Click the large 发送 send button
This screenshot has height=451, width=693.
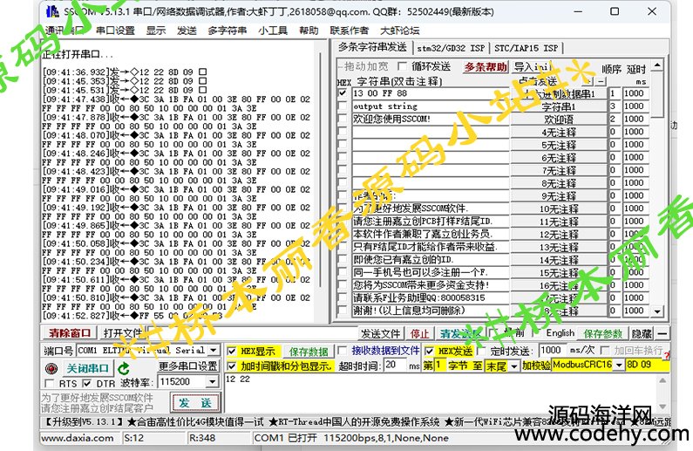click(195, 403)
